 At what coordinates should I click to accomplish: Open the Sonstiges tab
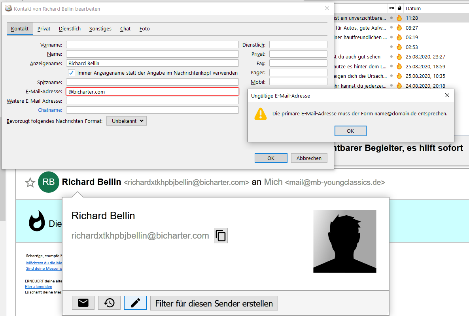[100, 29]
